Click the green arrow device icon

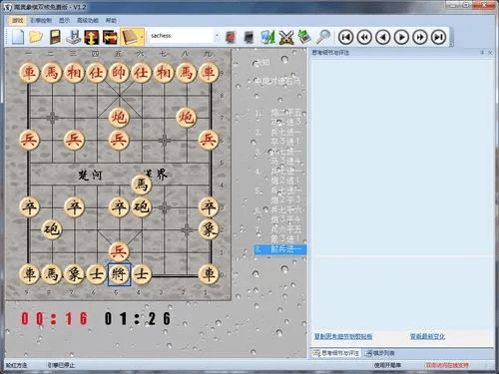pyautogui.click(x=304, y=37)
